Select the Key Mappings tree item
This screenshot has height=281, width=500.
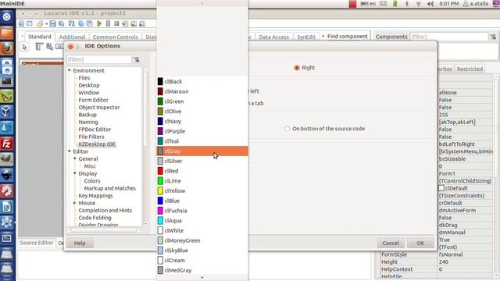[x=95, y=196]
